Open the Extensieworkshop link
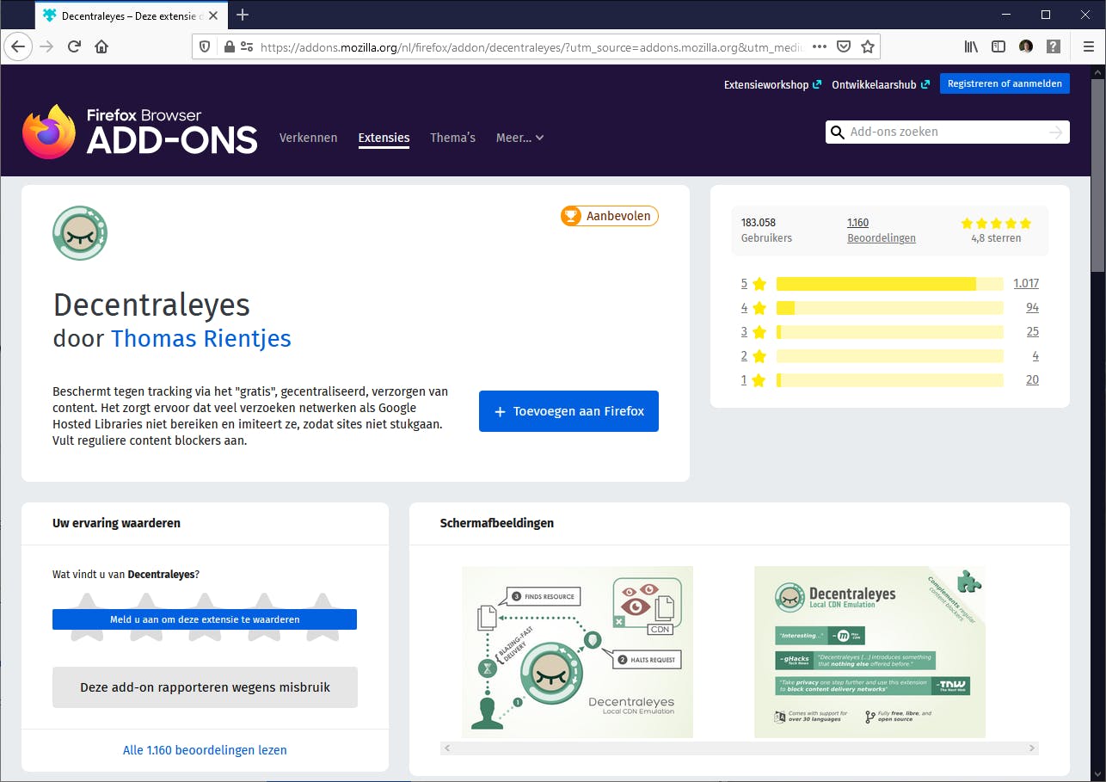The image size is (1106, 782). point(772,84)
